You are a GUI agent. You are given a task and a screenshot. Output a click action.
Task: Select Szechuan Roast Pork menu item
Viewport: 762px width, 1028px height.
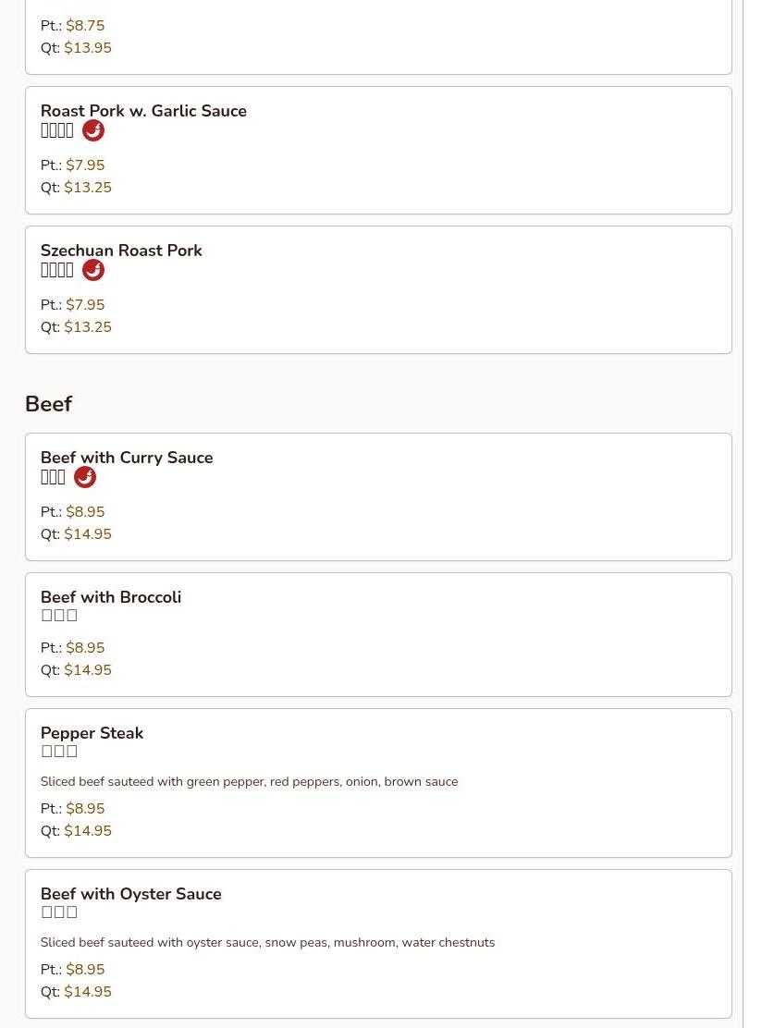point(121,251)
